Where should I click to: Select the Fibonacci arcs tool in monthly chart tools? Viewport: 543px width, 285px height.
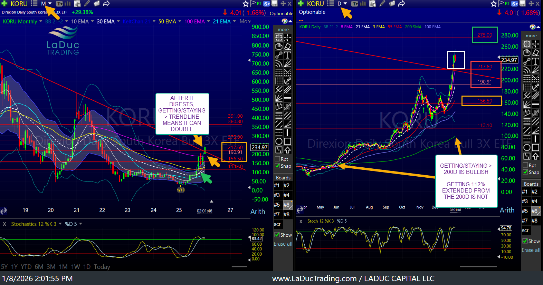[279, 63]
